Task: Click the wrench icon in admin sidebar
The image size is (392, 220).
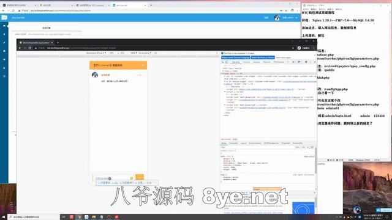Action: (4, 43)
